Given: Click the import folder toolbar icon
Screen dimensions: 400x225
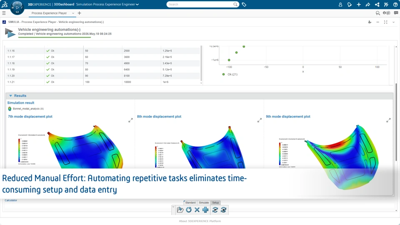Looking at the screenshot, I should click(x=180, y=210).
